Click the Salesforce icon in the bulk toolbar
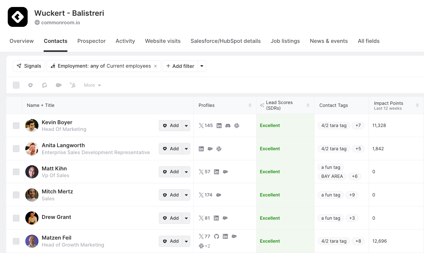The width and height of the screenshot is (424, 253). click(x=59, y=85)
